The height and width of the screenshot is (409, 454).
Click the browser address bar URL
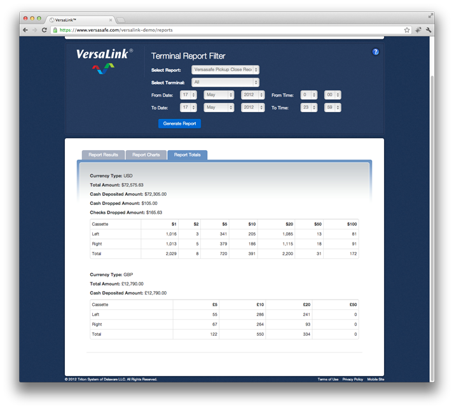(x=116, y=30)
